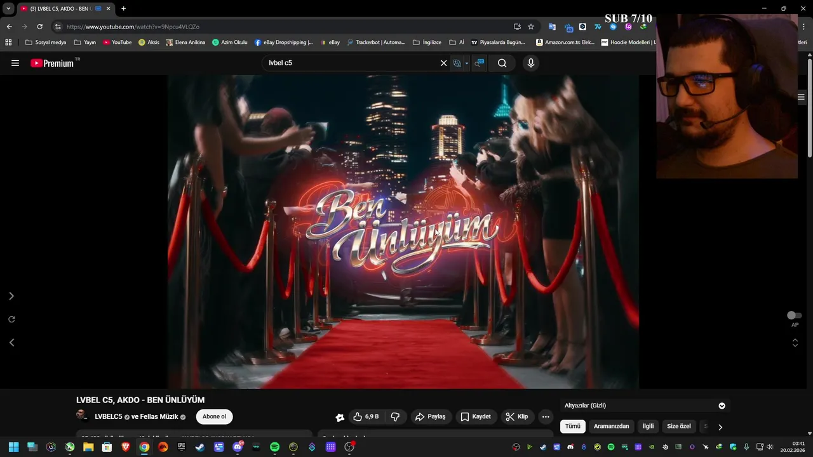The width and height of the screenshot is (813, 457).
Task: Open Discord from the taskbar
Action: [238, 447]
